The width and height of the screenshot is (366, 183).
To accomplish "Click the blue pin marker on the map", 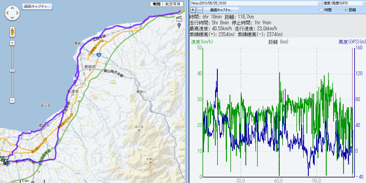I will tap(179, 26).
